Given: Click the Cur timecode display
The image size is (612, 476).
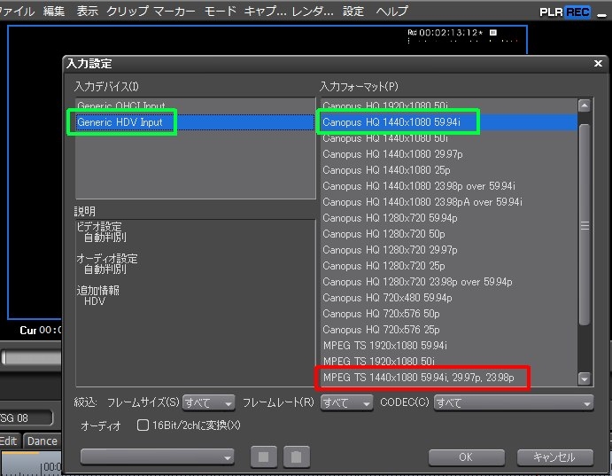Looking at the screenshot, I should (41, 331).
